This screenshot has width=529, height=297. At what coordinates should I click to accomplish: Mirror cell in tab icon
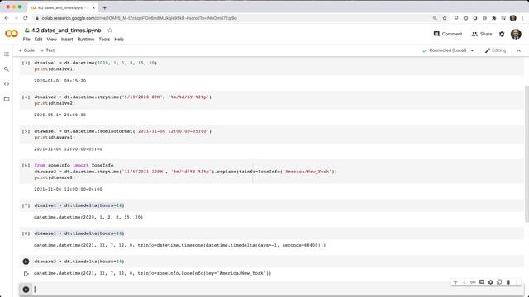coord(499,282)
